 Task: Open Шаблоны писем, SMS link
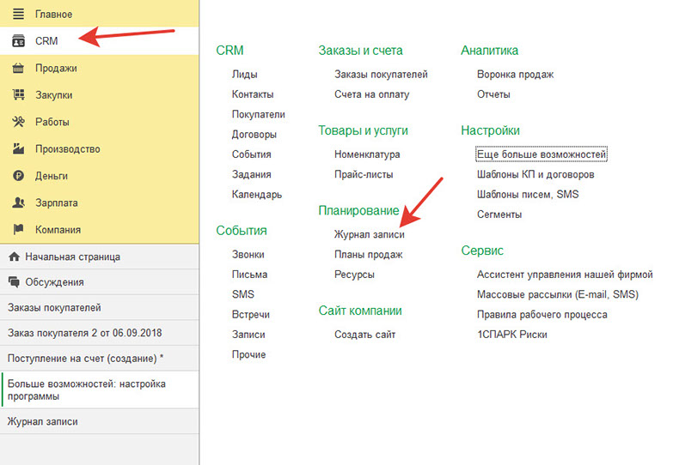tap(528, 195)
